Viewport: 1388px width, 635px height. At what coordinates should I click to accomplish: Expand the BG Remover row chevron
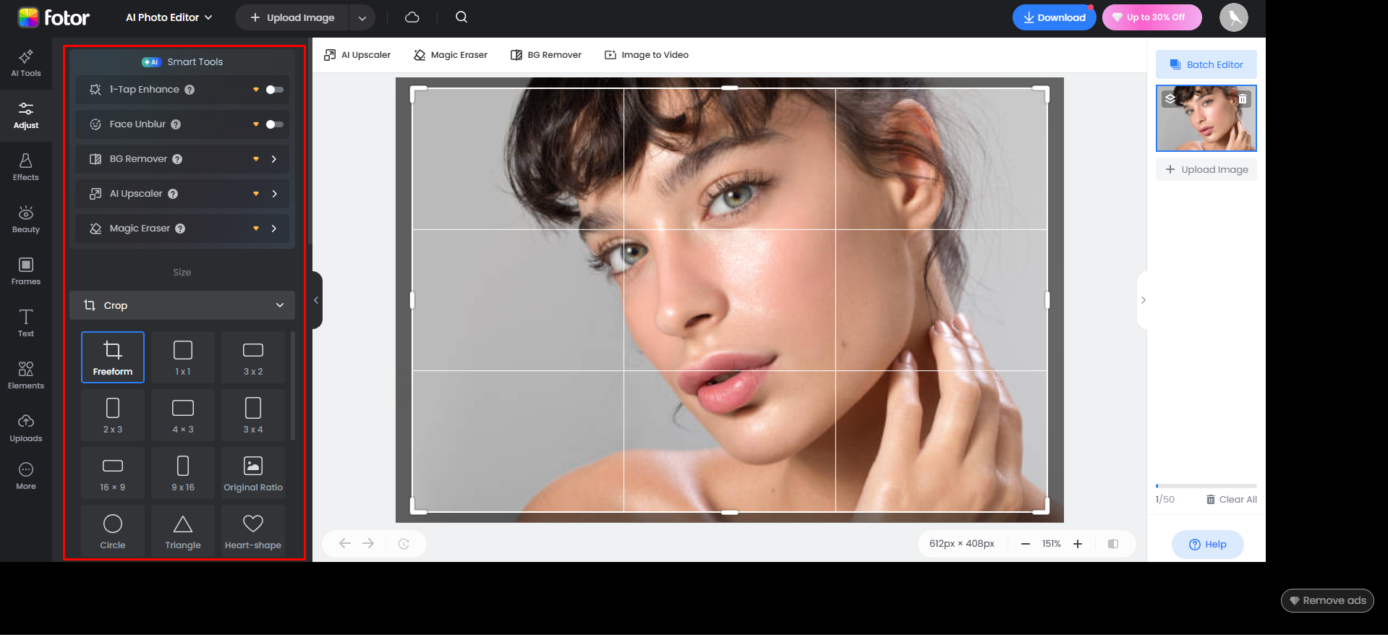pyautogui.click(x=274, y=159)
